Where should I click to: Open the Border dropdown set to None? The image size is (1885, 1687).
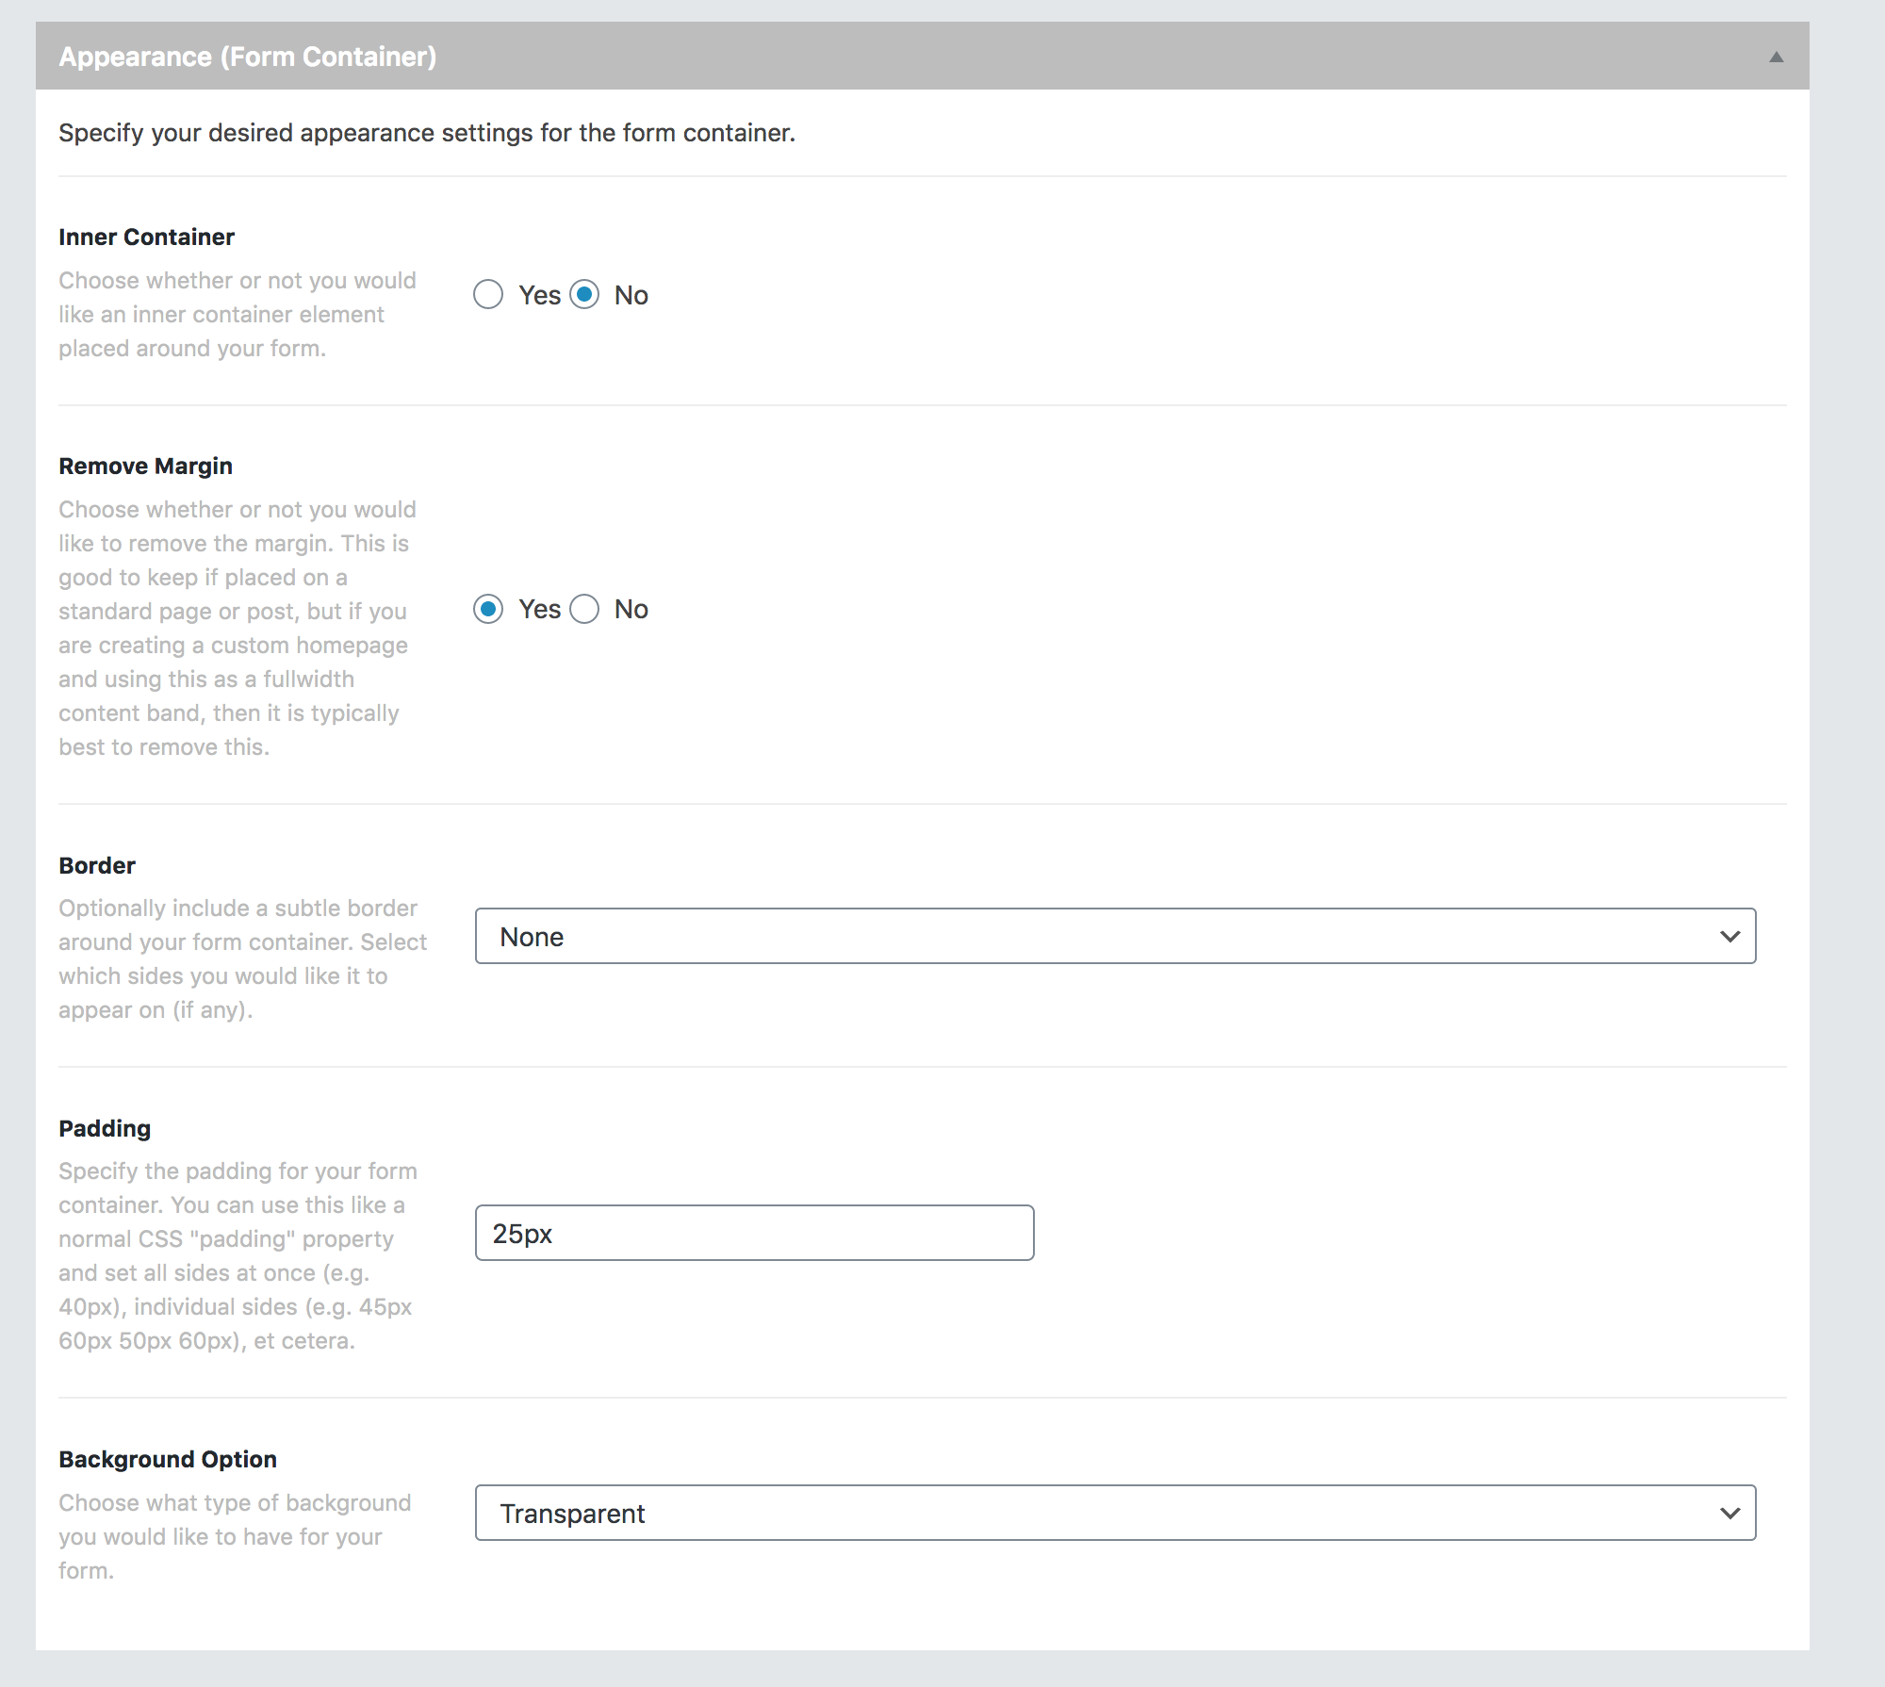coord(1115,936)
